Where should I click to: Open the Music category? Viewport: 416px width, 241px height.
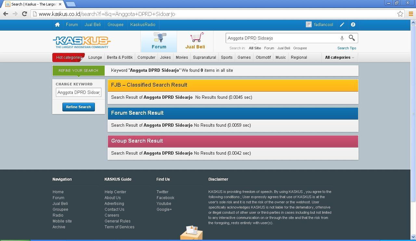pyautogui.click(x=280, y=57)
